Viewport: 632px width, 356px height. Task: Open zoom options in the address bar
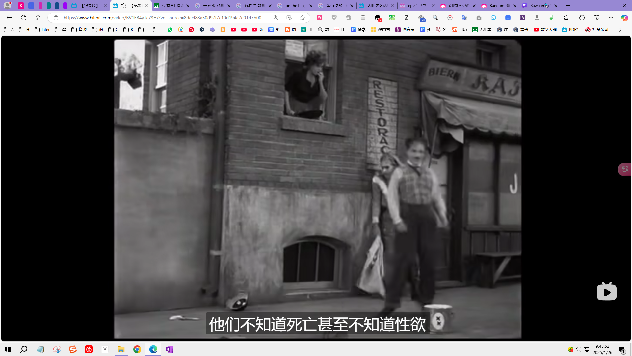[x=276, y=18]
